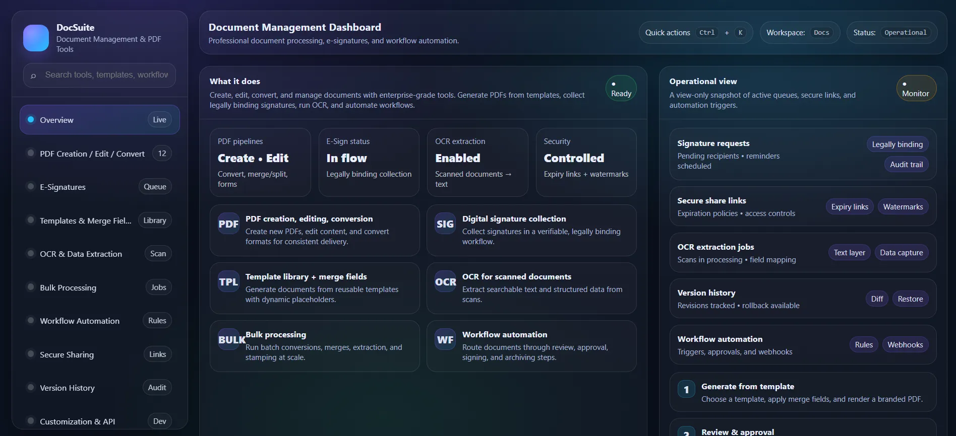Open Templates & Merge Fields section

[100, 221]
